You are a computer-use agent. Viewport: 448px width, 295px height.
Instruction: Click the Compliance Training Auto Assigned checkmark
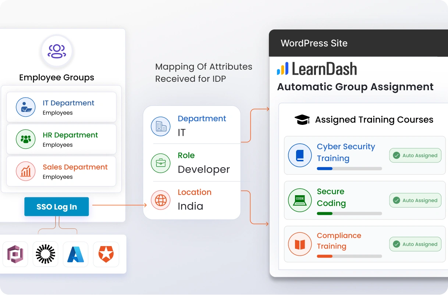click(x=397, y=244)
